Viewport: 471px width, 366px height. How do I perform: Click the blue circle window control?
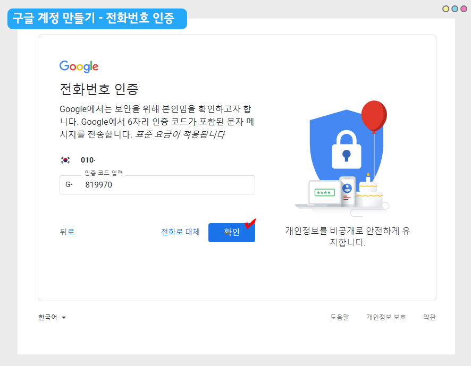pos(455,8)
